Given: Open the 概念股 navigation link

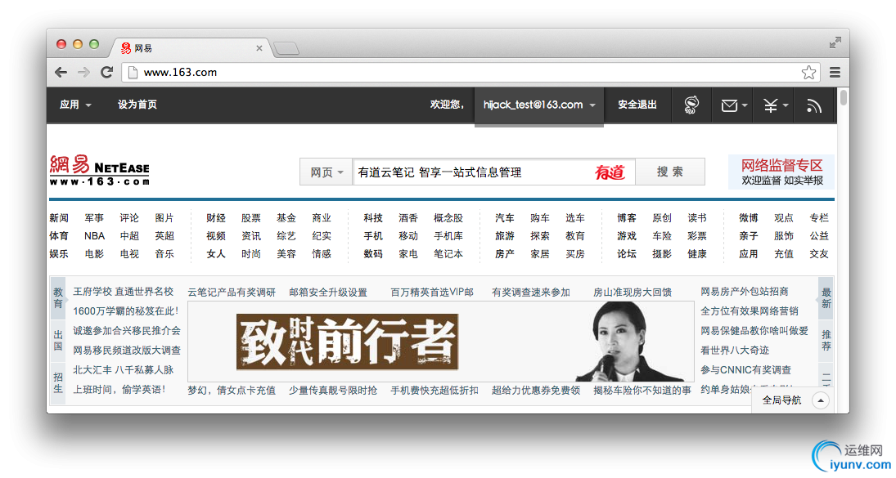Looking at the screenshot, I should point(448,218).
